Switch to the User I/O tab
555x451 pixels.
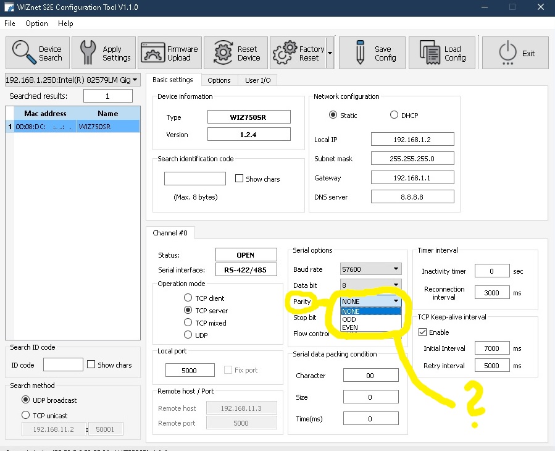click(257, 80)
